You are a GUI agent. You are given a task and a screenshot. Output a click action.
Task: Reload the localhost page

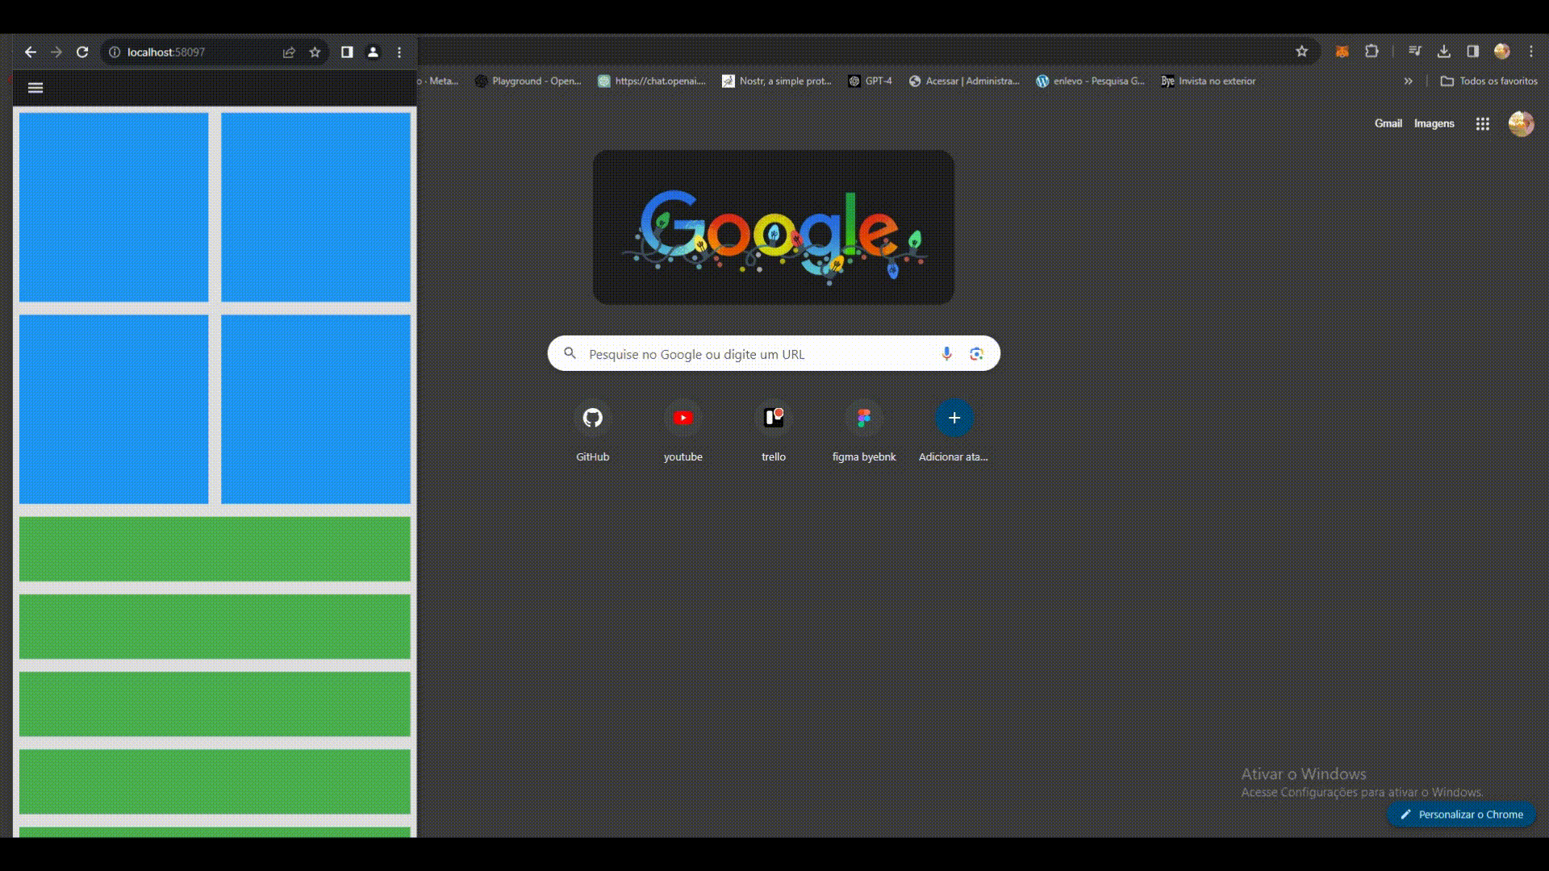tap(82, 52)
